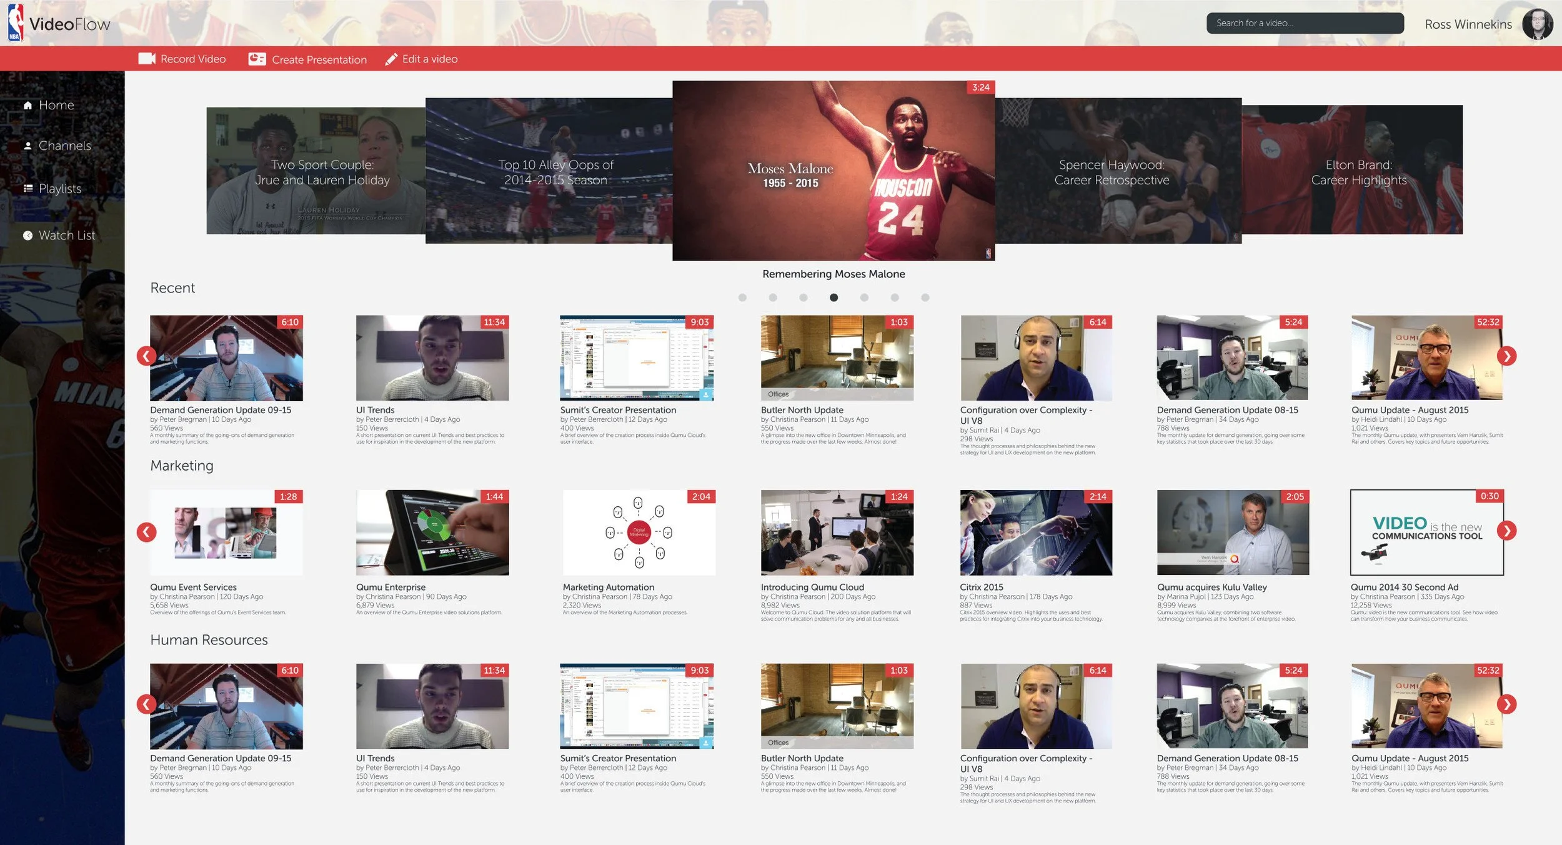1562x845 pixels.
Task: Click the Home icon in the sidebar
Action: pos(27,105)
